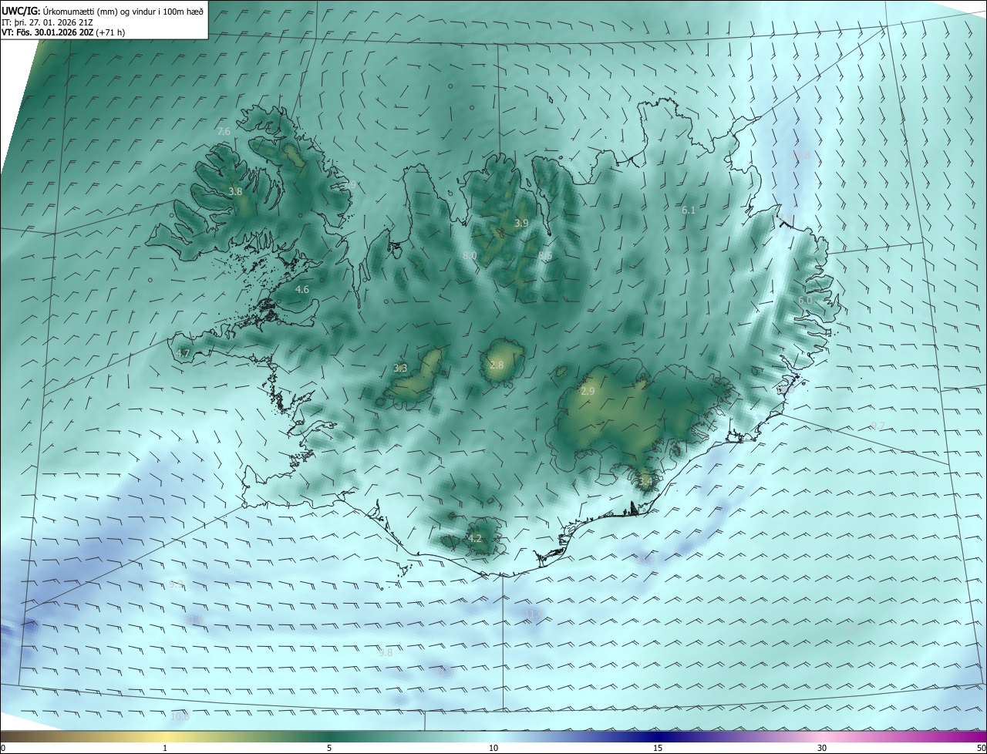Screen dimensions: 987x754
Task: Click the 2.8 value on the glacier
Action: click(x=497, y=365)
